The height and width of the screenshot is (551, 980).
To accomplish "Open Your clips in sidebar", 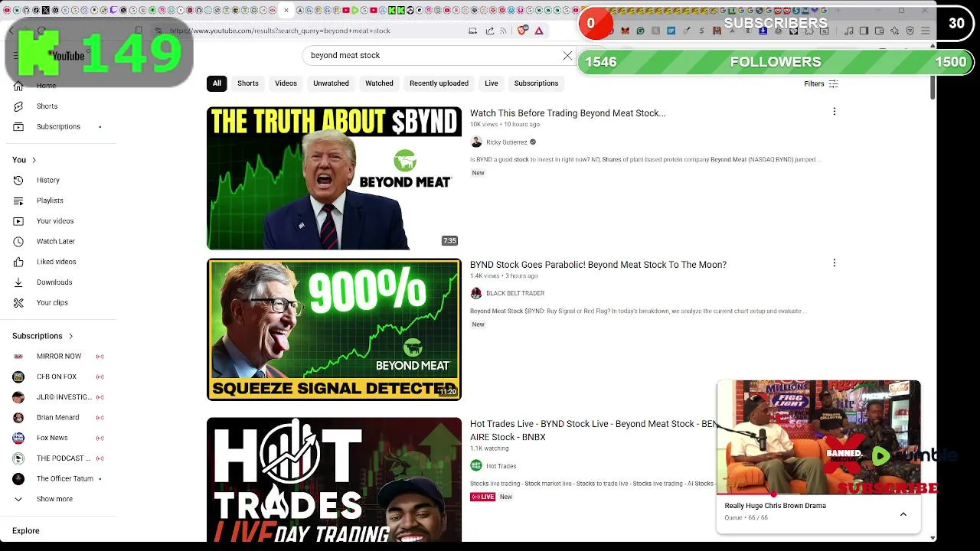I will click(52, 302).
